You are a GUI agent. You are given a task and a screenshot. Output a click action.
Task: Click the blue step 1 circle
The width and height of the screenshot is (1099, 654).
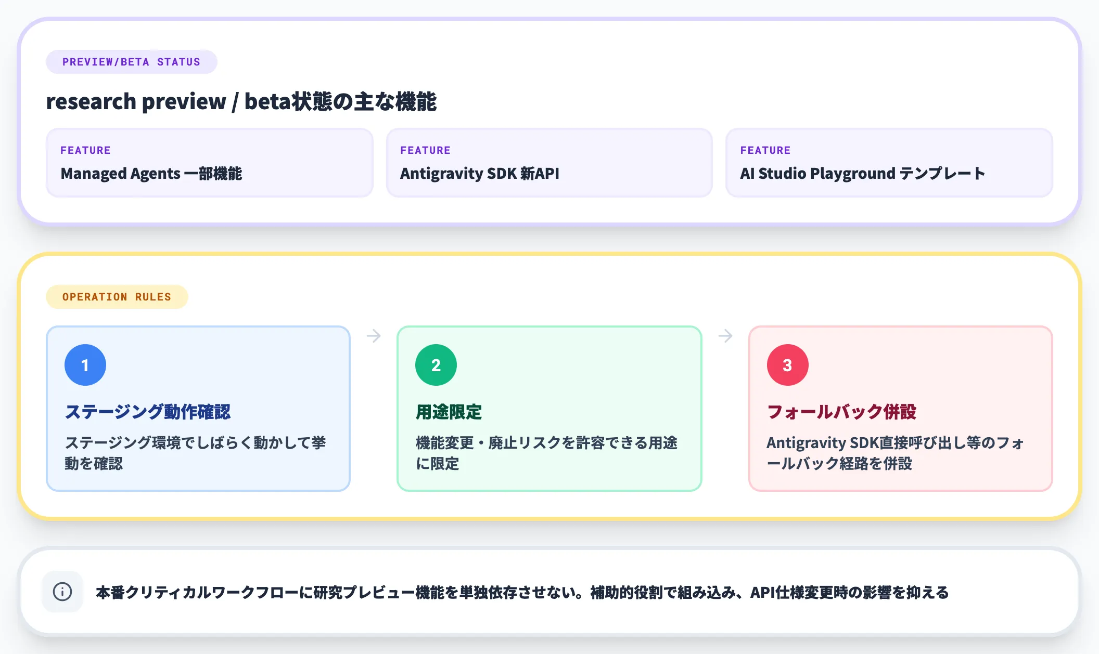(85, 365)
